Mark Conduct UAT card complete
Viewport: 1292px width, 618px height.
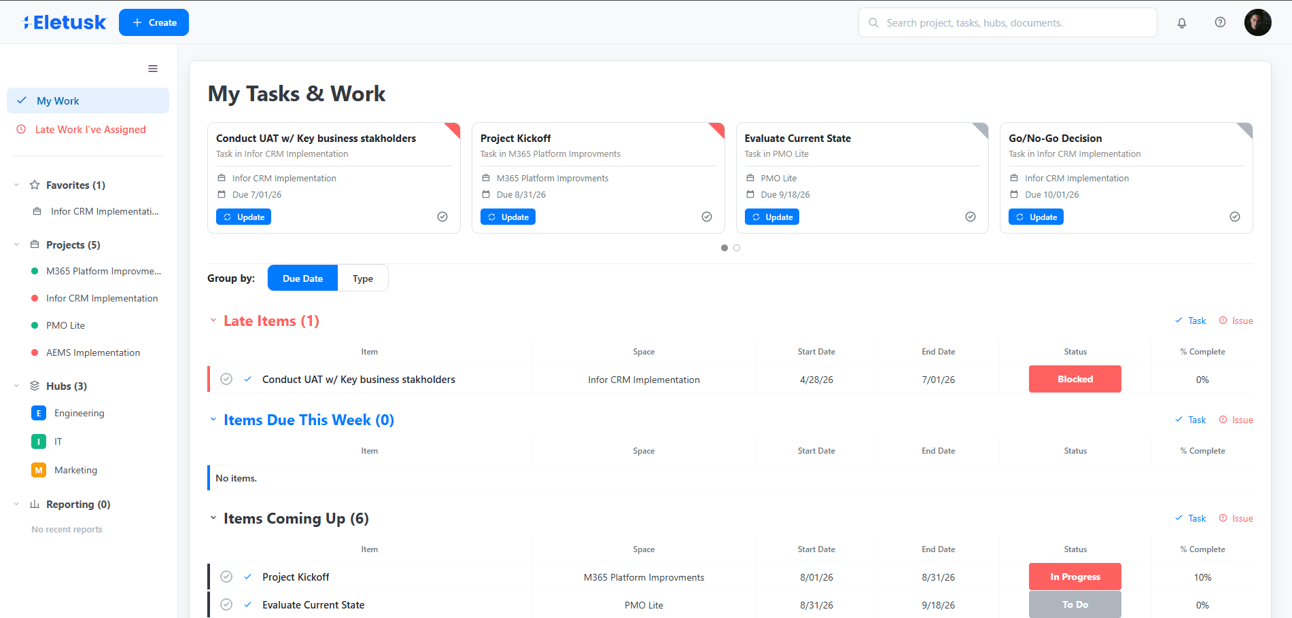[x=442, y=217]
